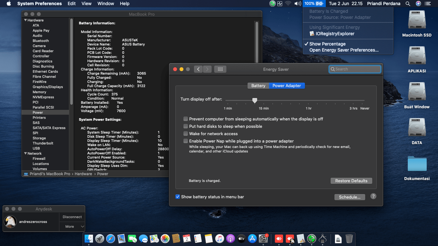Click Hardware in the path bar

[83, 174]
